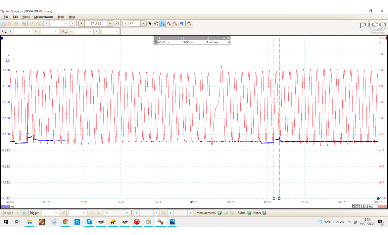Open the Trigger mode dropdown
Viewport: 388px width, 235px height.
[x=50, y=213]
